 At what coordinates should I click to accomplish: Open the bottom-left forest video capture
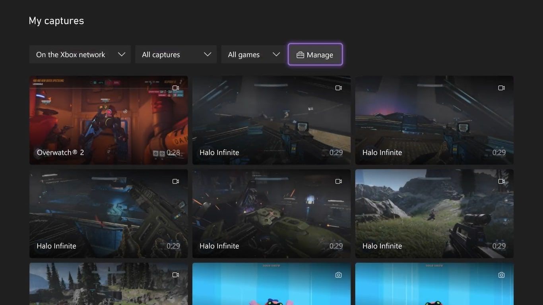click(108, 284)
